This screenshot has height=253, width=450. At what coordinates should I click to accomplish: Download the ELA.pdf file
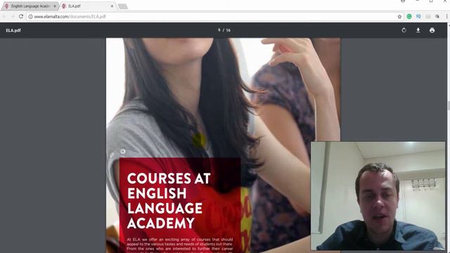(x=418, y=30)
